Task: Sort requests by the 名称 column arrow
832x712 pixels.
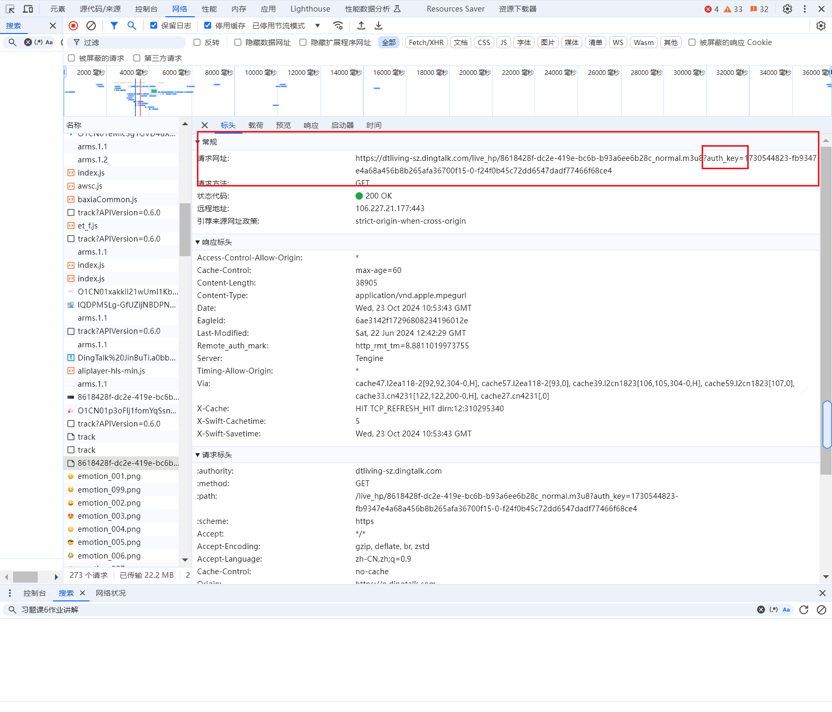Action: [x=185, y=124]
